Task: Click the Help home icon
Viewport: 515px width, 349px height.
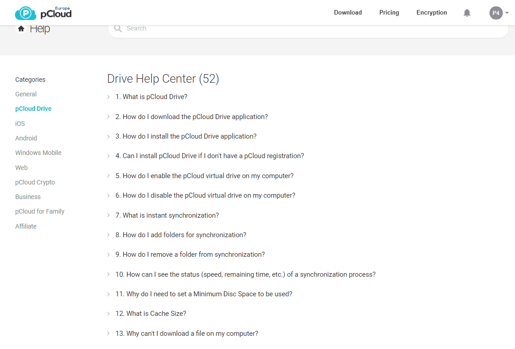Action: coord(21,29)
